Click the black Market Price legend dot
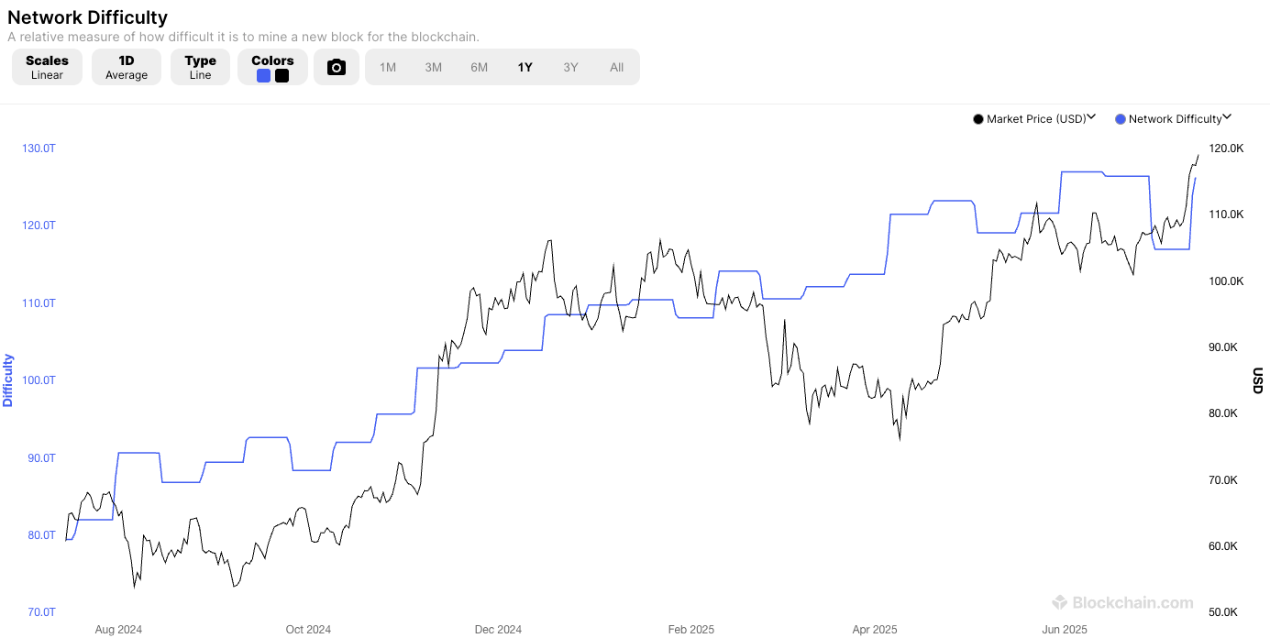Viewport: 1270px width, 638px height. 977,118
